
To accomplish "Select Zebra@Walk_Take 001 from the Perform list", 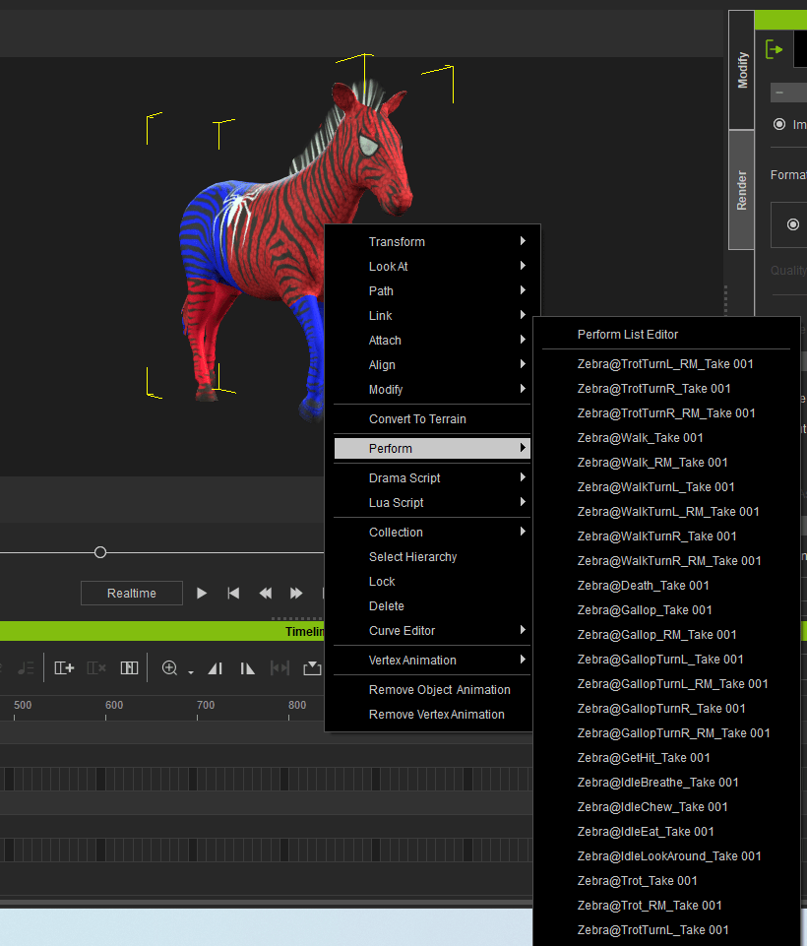I will point(640,437).
